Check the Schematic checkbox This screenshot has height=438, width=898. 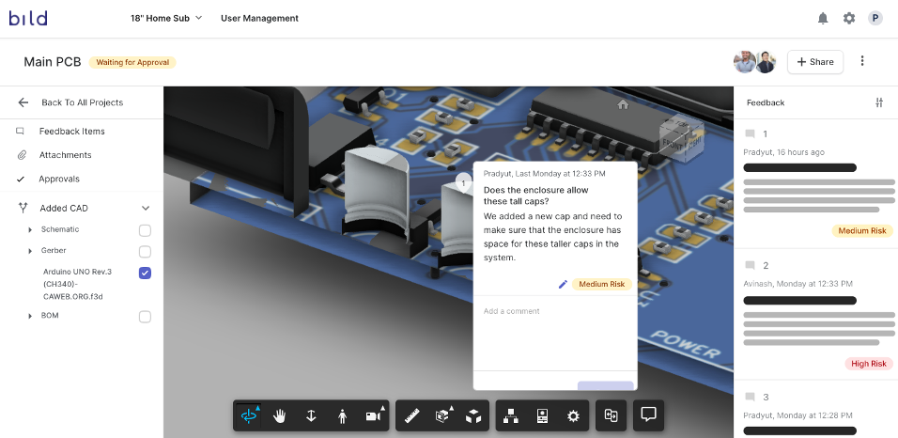145,230
